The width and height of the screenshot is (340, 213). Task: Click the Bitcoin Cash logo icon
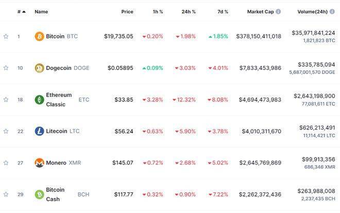(39, 194)
